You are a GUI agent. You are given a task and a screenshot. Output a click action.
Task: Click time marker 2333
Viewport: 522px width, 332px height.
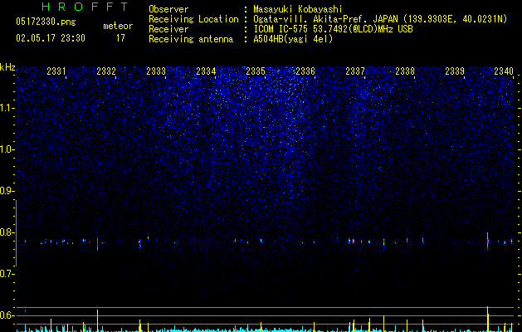pos(156,71)
